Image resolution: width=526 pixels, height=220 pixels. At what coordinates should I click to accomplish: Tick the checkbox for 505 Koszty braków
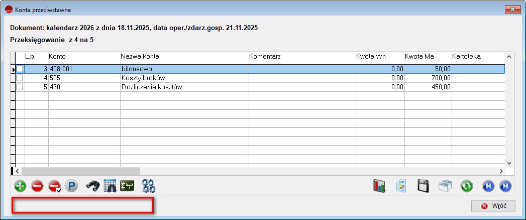[20, 78]
